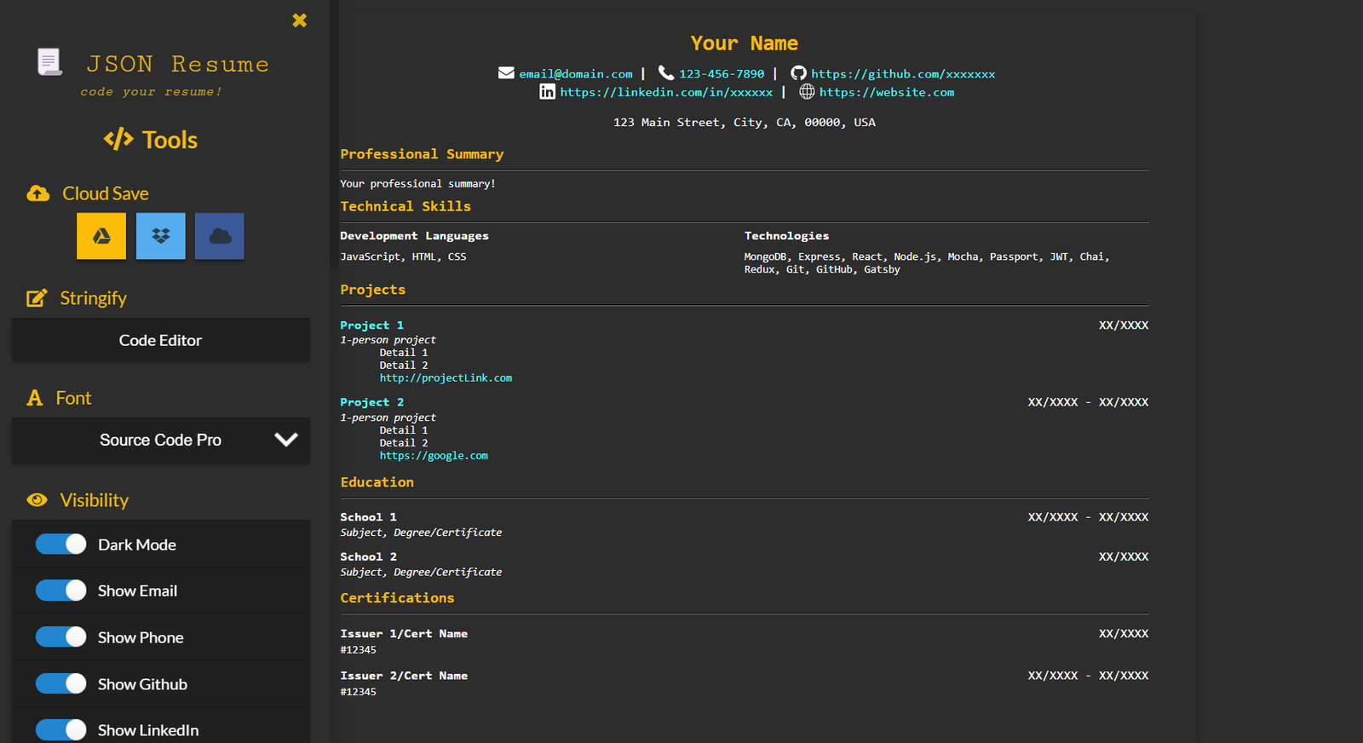Image resolution: width=1363 pixels, height=743 pixels.
Task: Click the Stringify section label
Action: pos(93,298)
